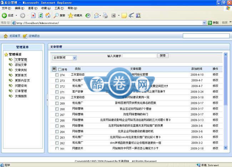Open the 查看 menu
Viewport: 232px width, 167px height.
click(33, 8)
